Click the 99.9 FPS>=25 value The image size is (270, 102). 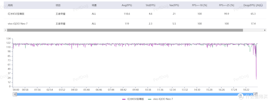226,14
